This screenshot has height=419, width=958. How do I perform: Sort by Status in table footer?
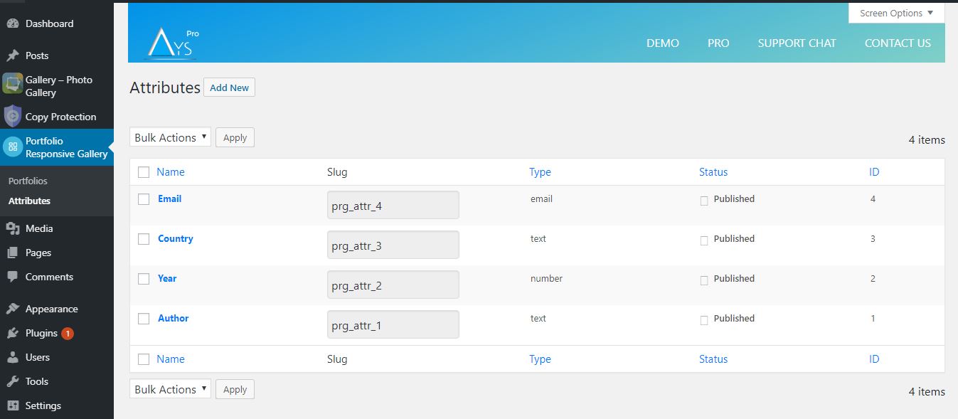(x=713, y=359)
